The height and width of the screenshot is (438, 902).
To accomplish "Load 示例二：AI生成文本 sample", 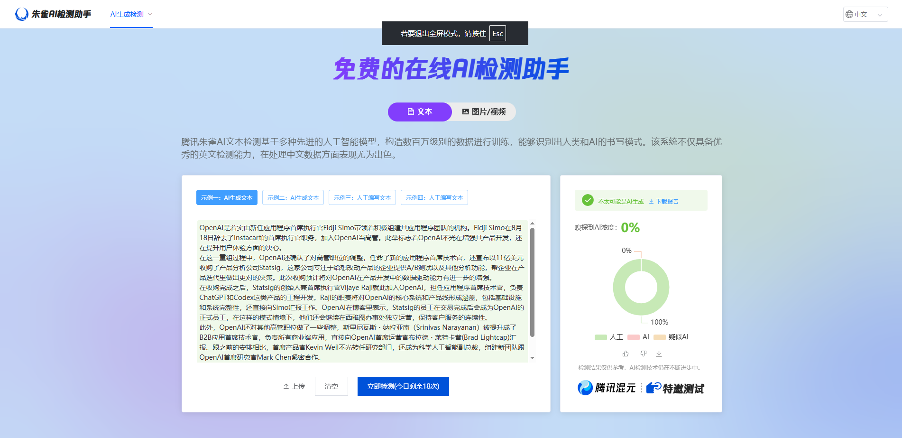I will point(293,197).
